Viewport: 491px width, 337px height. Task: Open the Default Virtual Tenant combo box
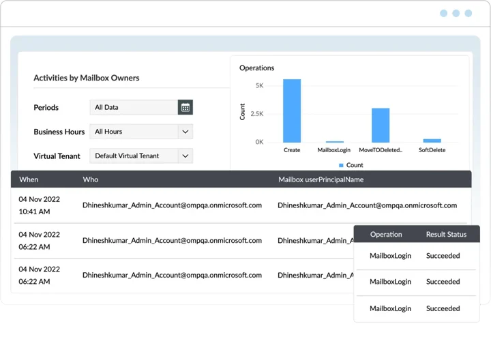pyautogui.click(x=141, y=156)
